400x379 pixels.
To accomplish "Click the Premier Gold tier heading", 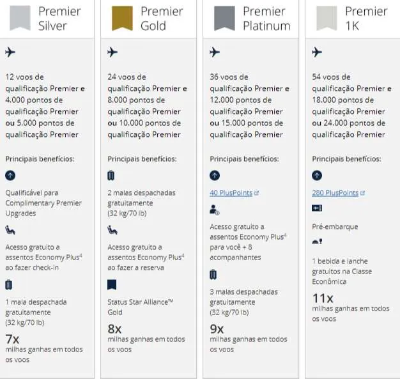I will [x=162, y=19].
